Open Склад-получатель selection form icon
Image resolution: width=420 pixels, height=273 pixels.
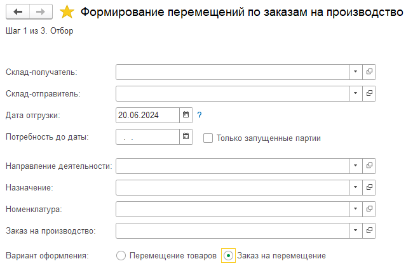tap(369, 72)
